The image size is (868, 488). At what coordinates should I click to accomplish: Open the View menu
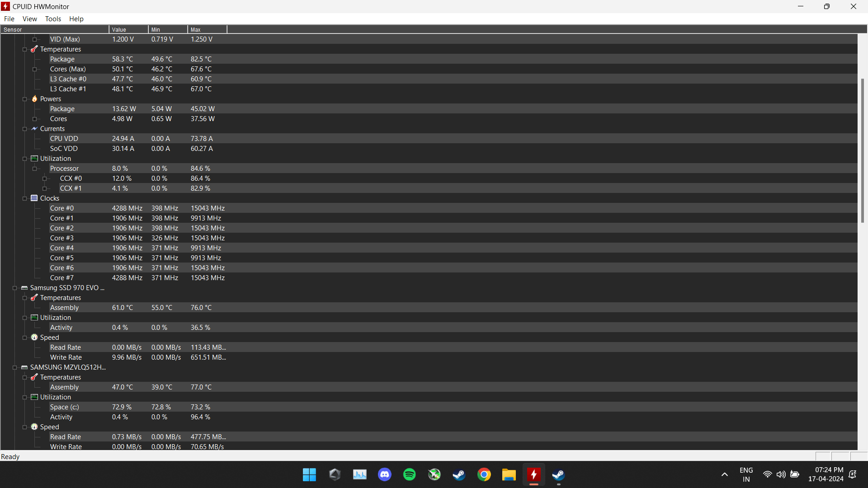[30, 19]
